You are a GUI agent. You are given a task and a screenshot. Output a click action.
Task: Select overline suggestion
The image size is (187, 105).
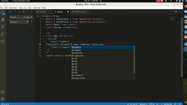[103, 78]
